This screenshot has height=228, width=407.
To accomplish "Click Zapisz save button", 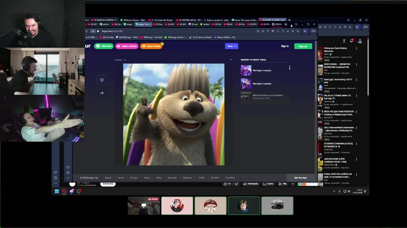I will click(x=268, y=184).
